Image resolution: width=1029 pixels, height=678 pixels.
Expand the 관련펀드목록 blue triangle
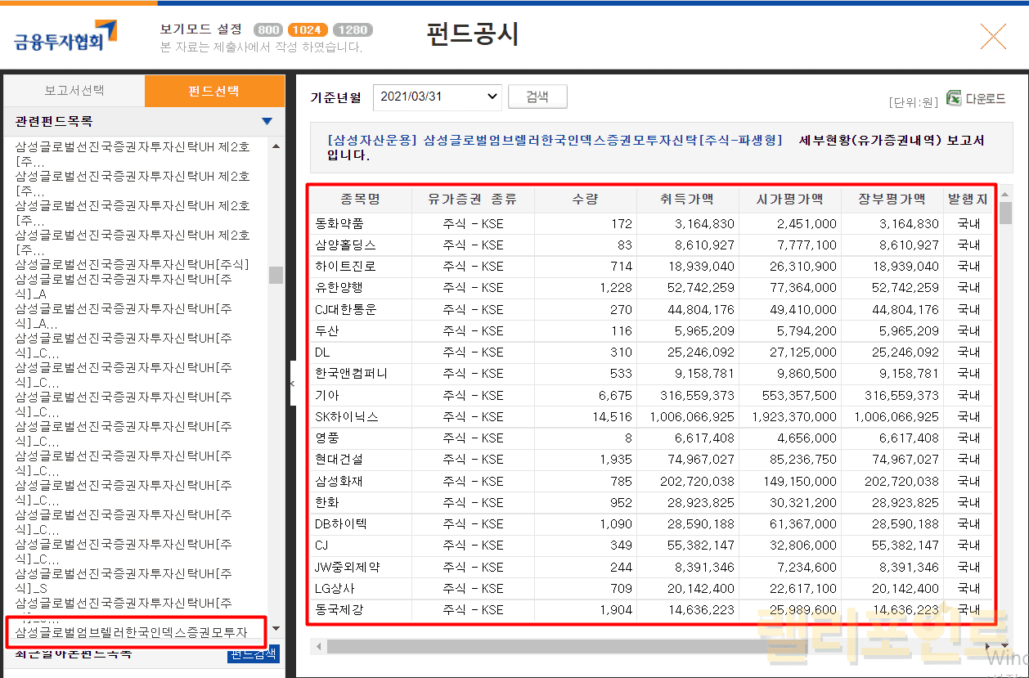pyautogui.click(x=267, y=122)
